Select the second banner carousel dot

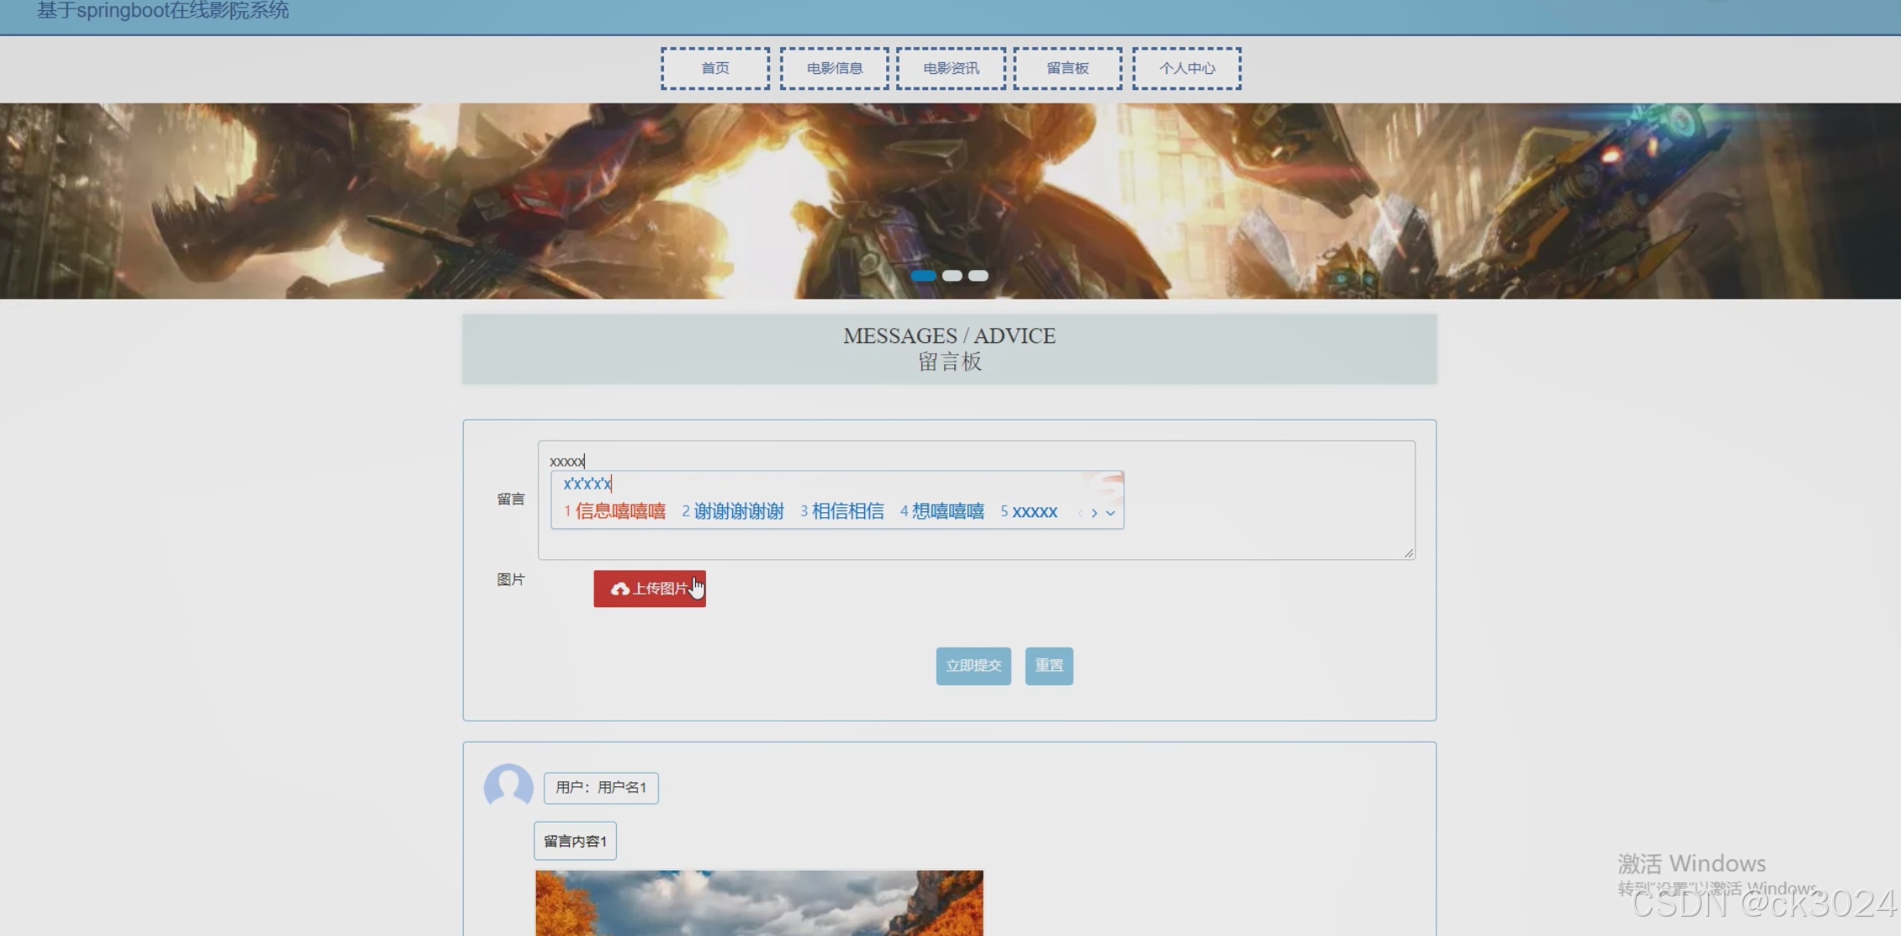click(952, 276)
